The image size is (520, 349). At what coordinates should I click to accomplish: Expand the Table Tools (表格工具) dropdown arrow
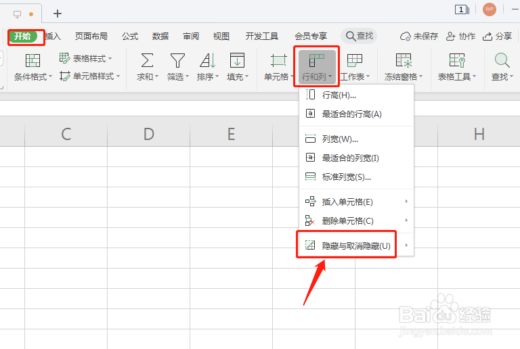tap(474, 76)
